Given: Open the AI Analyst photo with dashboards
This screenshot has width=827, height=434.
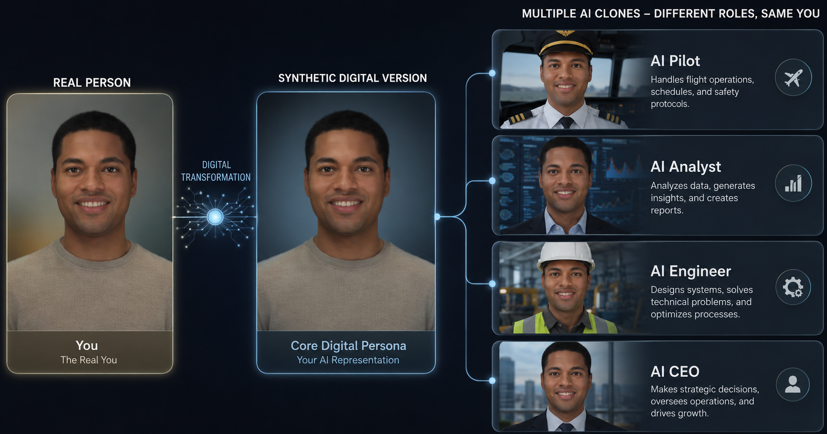Looking at the screenshot, I should (x=571, y=185).
